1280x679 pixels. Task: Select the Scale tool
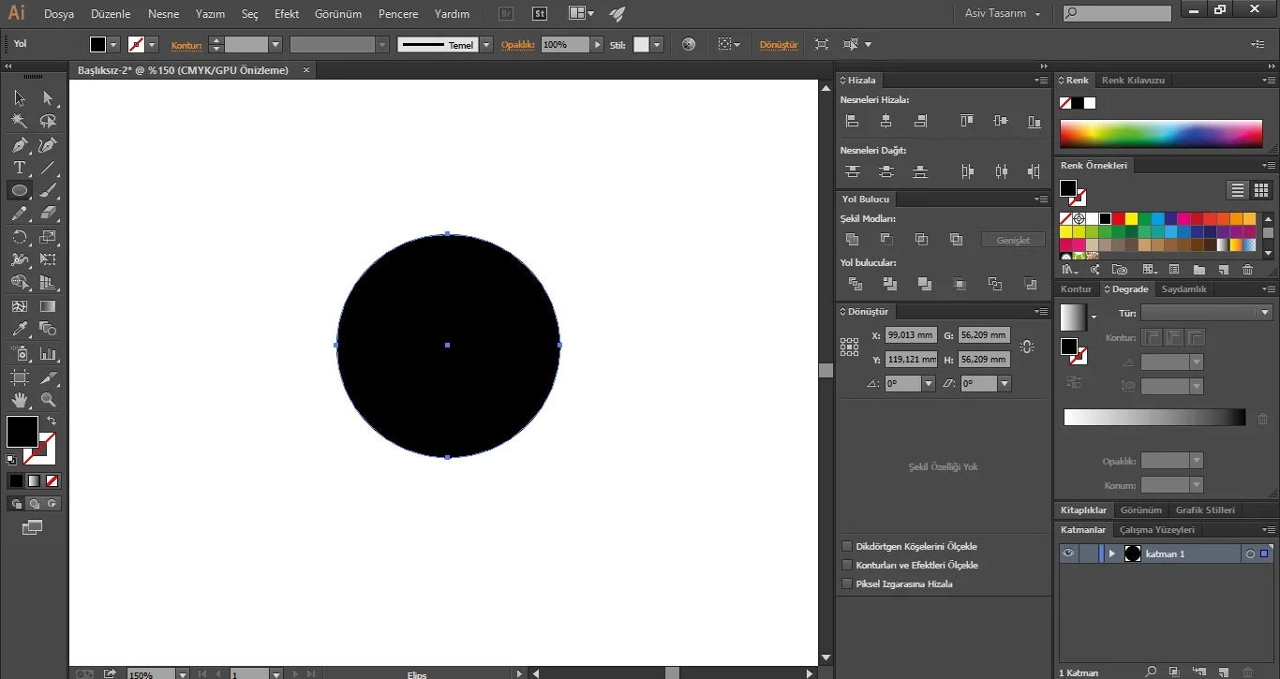(x=48, y=237)
